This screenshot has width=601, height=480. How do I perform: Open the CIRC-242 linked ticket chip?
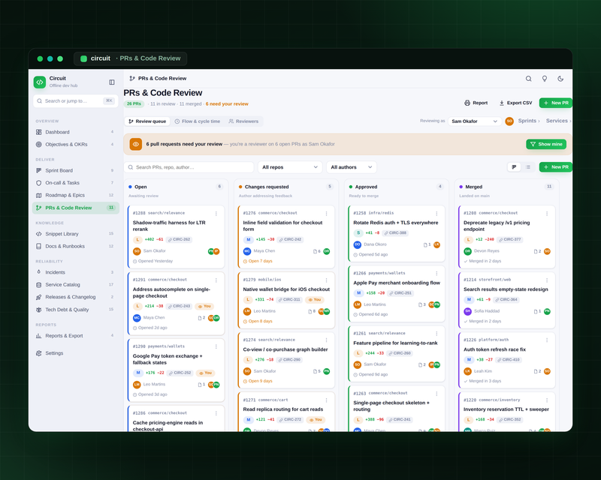pyautogui.click(x=291, y=239)
